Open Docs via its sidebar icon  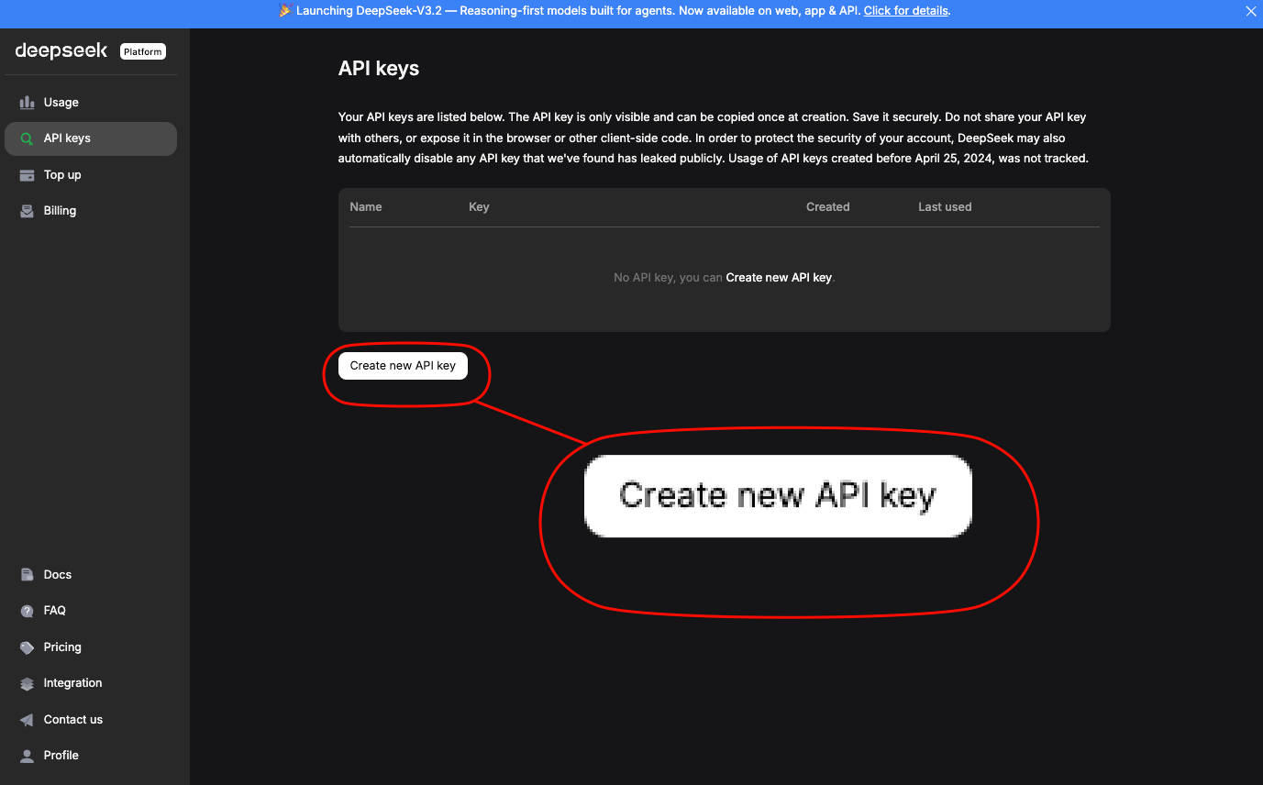pyautogui.click(x=28, y=575)
